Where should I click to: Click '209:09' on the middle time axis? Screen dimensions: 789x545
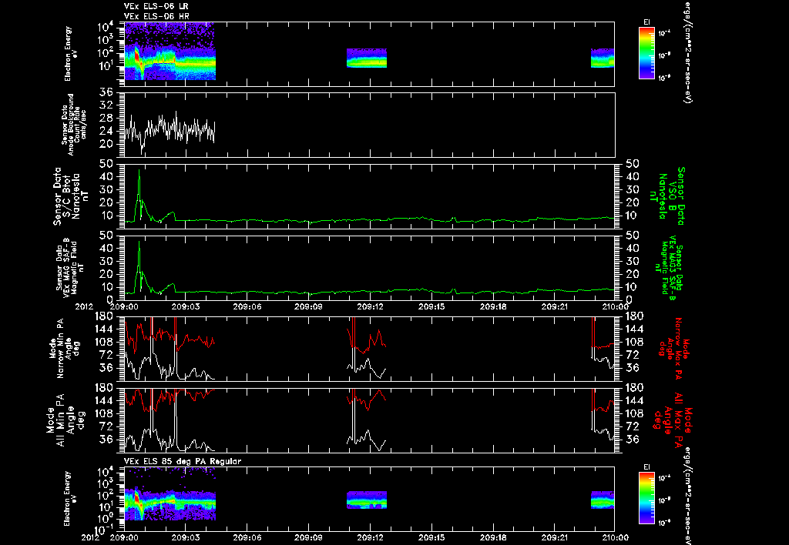pos(308,306)
